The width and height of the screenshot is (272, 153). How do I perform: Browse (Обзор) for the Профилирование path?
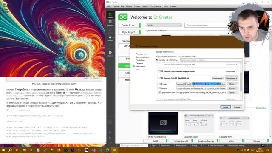click(x=232, y=93)
